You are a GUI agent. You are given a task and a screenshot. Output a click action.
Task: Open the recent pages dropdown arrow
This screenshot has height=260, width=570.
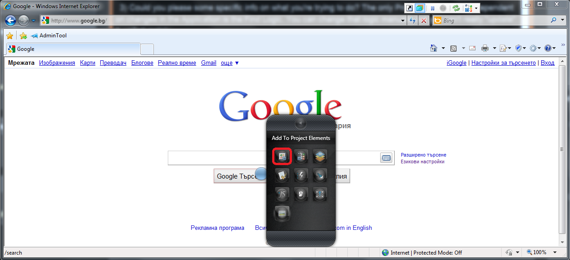33,21
